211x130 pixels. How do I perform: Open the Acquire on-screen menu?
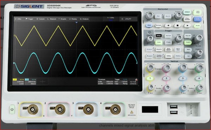click(62, 19)
